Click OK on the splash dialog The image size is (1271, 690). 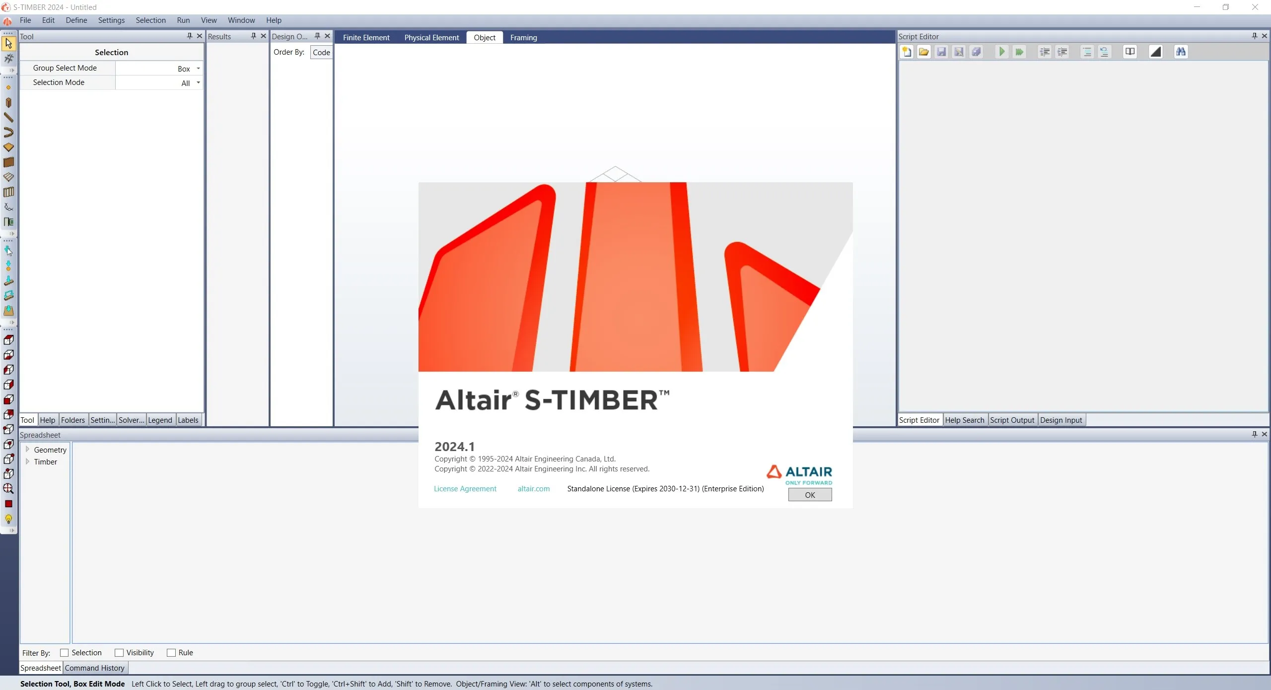click(810, 495)
